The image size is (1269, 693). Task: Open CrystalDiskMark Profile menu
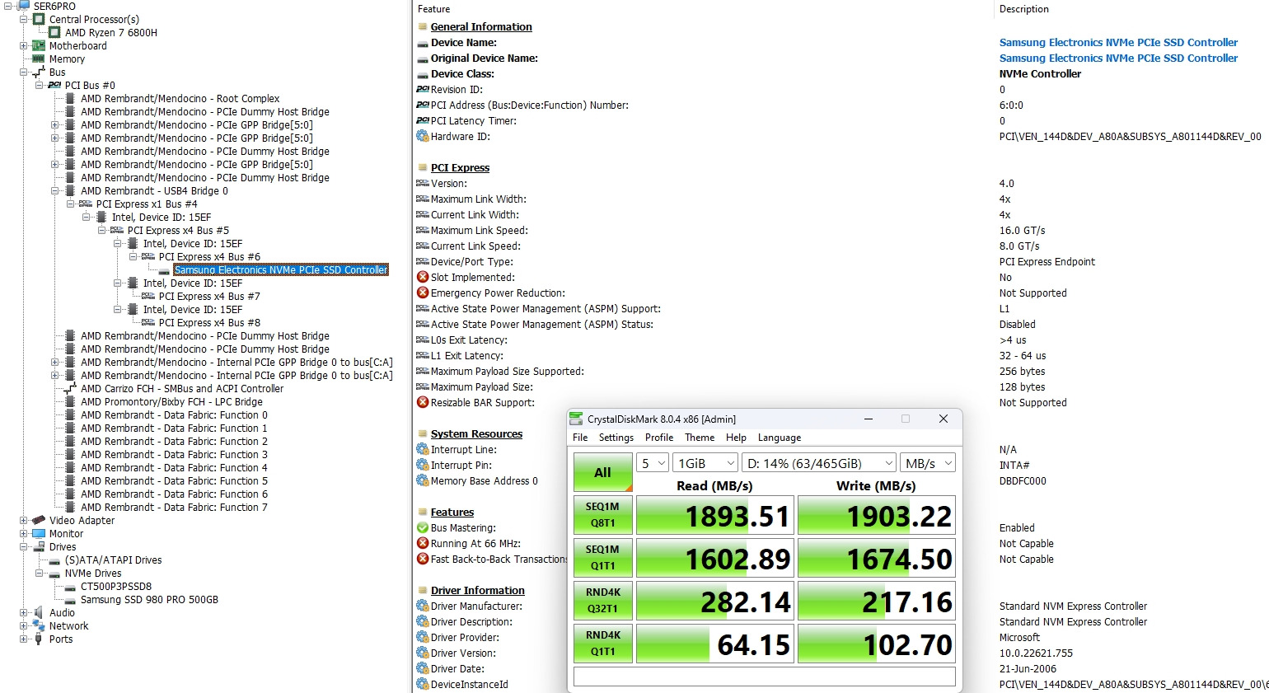659,438
